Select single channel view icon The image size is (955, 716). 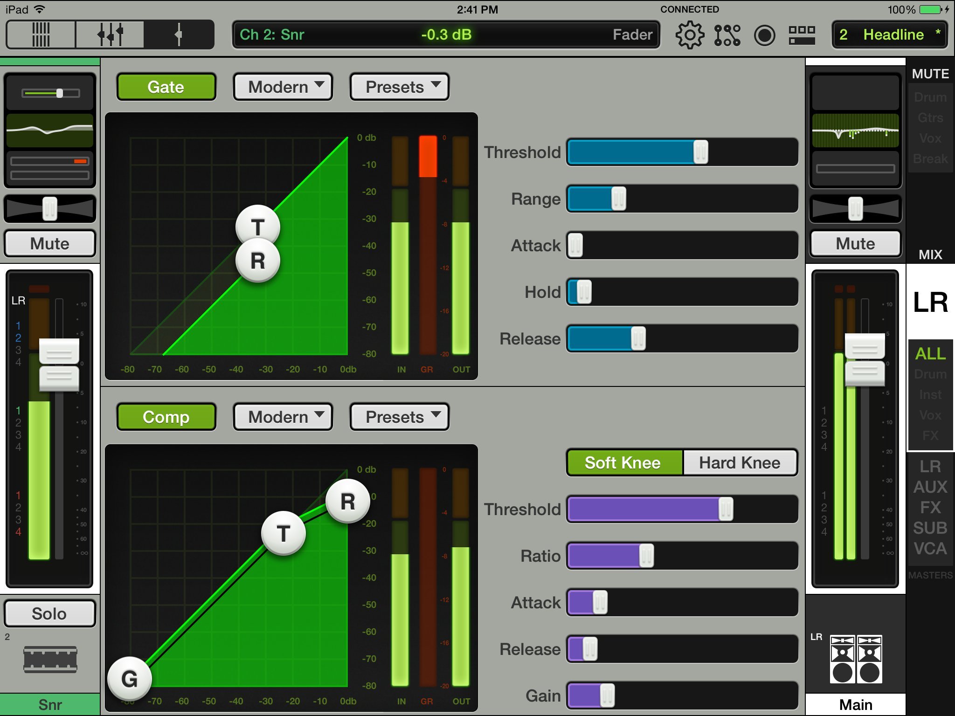179,34
